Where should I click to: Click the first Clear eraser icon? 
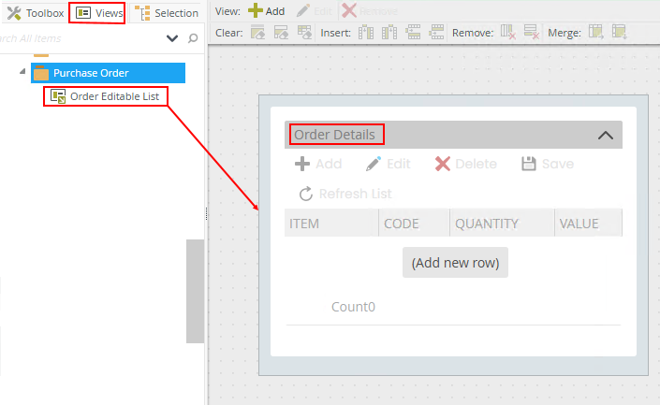pos(257,33)
